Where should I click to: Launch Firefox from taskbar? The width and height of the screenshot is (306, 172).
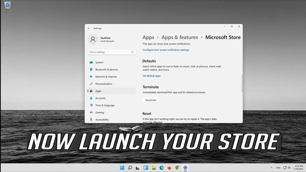(169, 168)
